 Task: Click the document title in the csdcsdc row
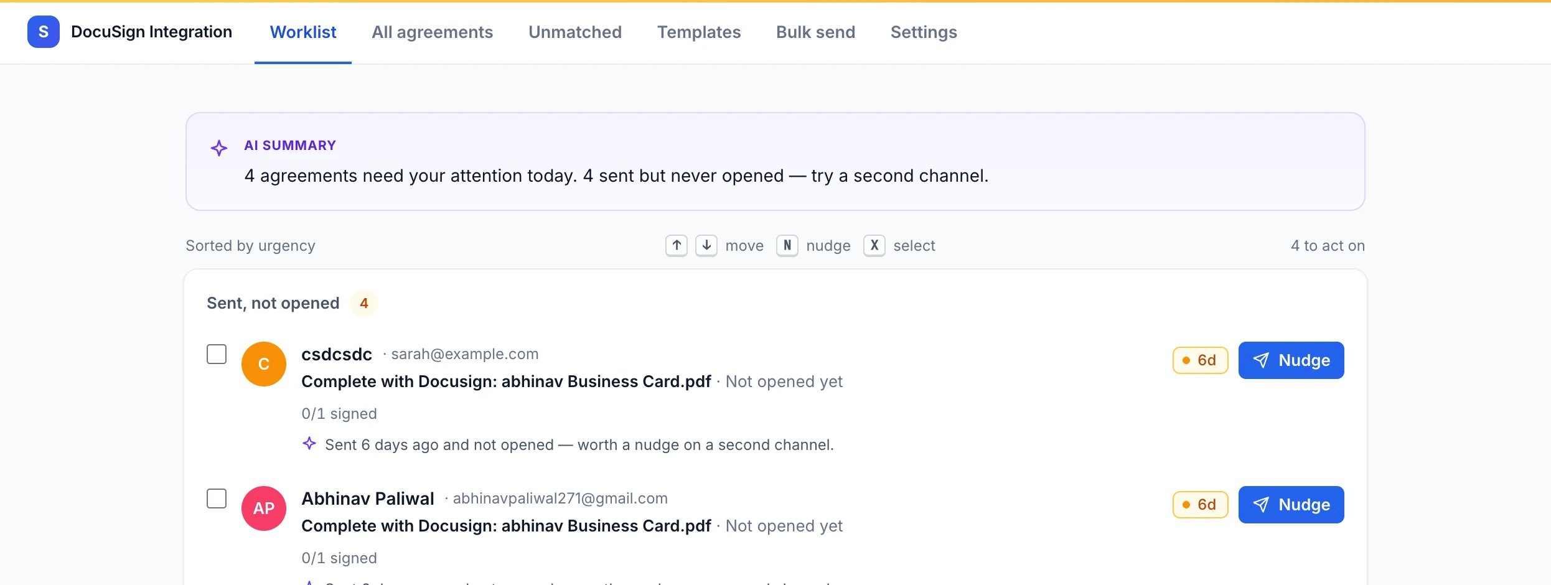pos(506,381)
